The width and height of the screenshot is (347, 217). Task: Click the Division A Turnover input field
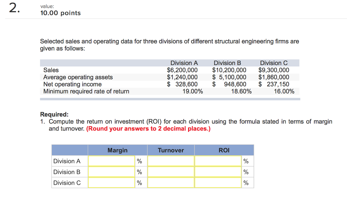(171, 161)
